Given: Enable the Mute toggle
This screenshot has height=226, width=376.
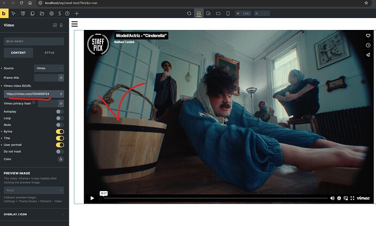Looking at the screenshot, I should point(60,125).
